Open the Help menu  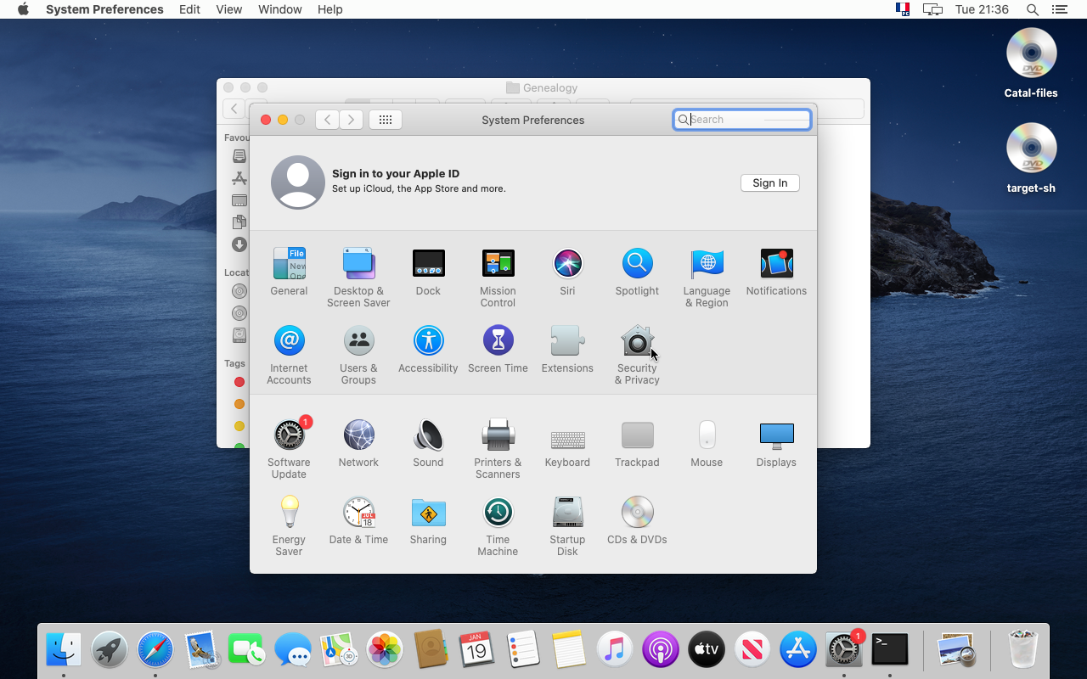[330, 9]
